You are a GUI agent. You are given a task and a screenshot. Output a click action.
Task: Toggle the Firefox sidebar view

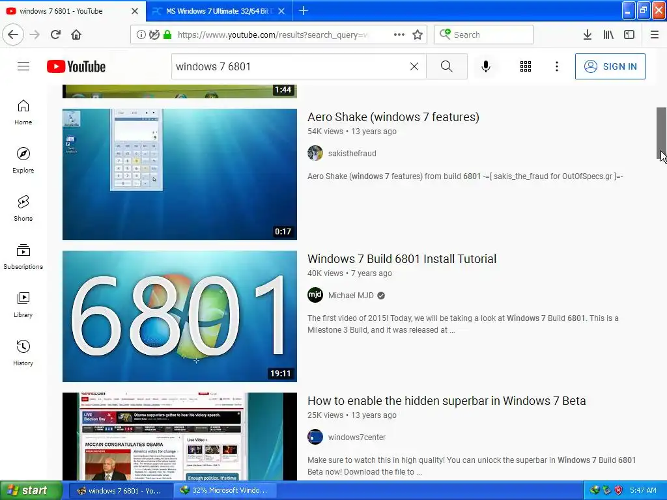click(x=629, y=35)
